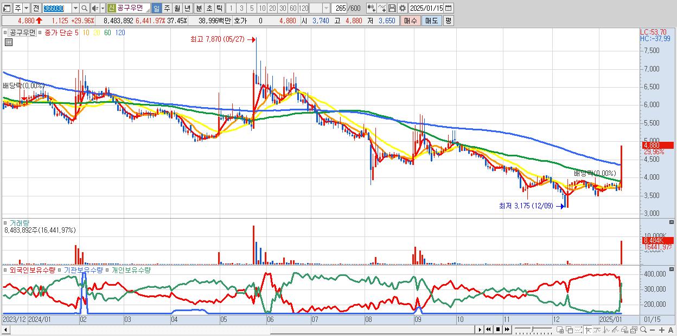
Task: Click the date field 2025/01/15
Action: coord(426,8)
